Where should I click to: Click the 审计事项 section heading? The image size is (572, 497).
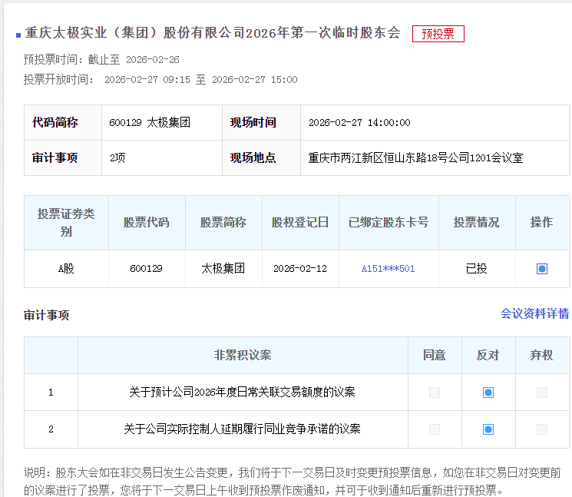[x=46, y=315]
